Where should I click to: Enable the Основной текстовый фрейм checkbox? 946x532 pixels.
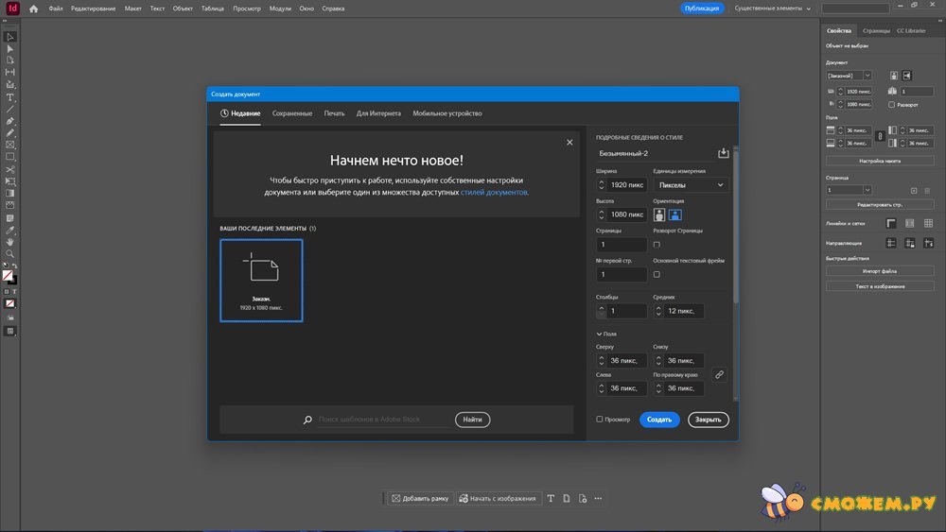657,275
